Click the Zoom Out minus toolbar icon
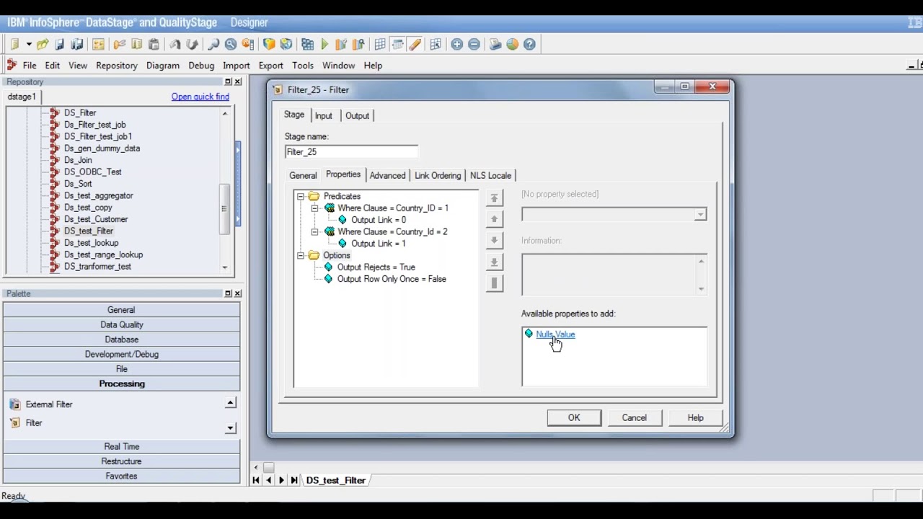 (x=474, y=45)
